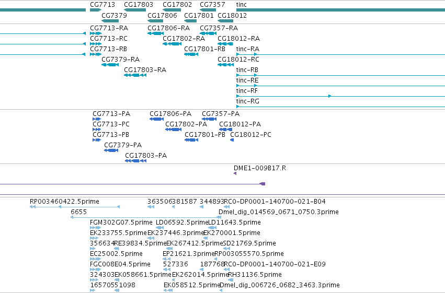445x293 pixels.
Task: Click EST LD06592.5prime
Action: (160, 228)
